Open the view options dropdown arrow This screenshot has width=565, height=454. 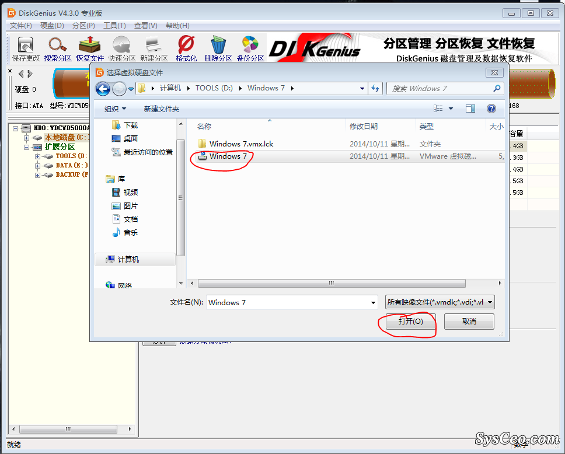point(451,109)
